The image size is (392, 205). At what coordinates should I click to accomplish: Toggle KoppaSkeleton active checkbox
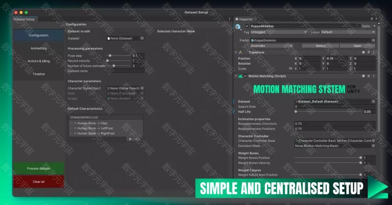click(x=247, y=26)
